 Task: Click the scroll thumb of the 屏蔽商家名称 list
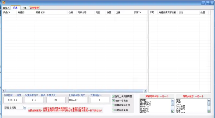pos(173,104)
